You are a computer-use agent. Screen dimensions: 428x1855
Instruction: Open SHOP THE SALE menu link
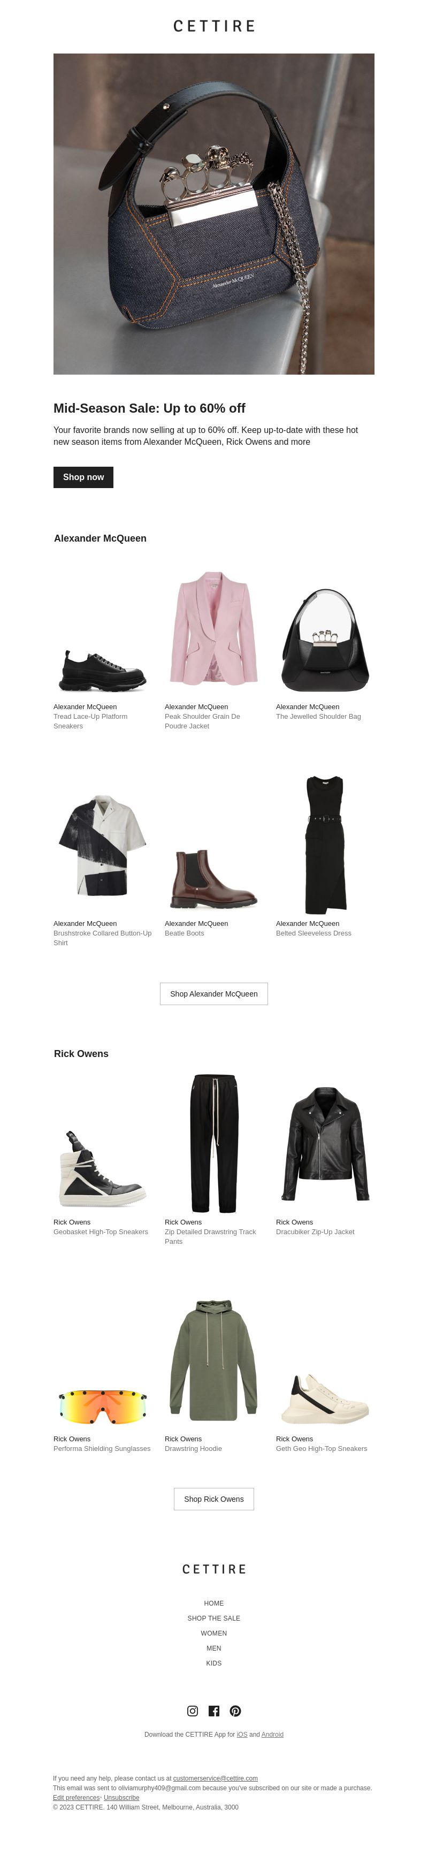213,1618
